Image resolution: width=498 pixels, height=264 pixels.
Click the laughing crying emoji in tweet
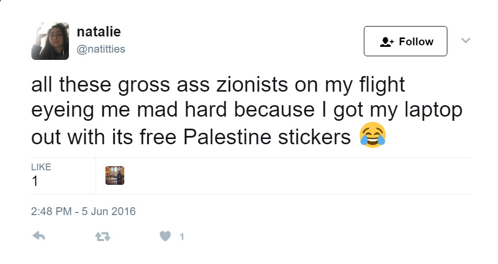click(x=373, y=135)
